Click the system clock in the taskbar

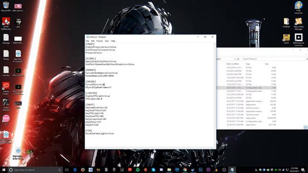click(295, 170)
